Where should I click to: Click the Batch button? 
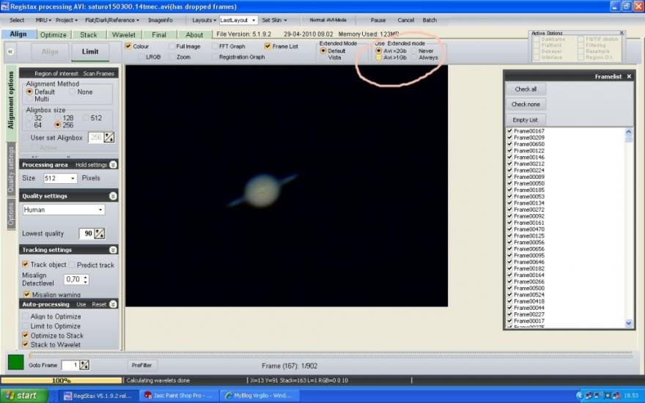(430, 21)
